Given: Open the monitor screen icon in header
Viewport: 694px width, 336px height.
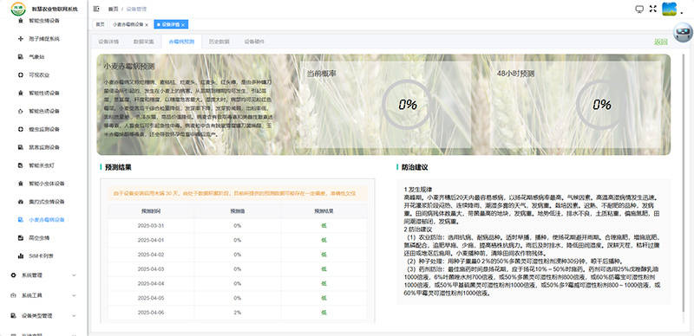Looking at the screenshot, I should click(x=639, y=9).
